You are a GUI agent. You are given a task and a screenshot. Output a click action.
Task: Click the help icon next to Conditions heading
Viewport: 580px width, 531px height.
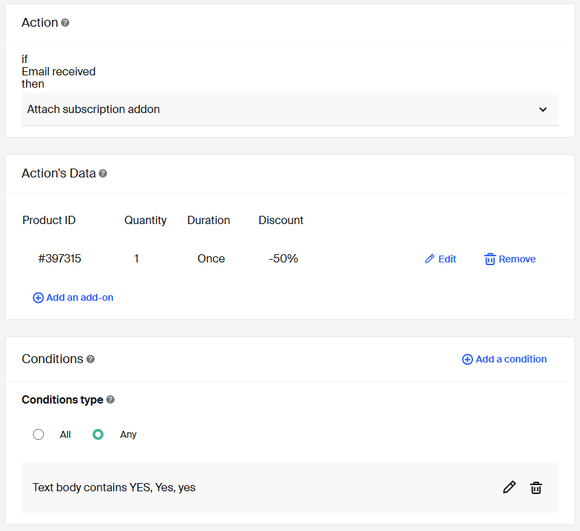pos(90,359)
